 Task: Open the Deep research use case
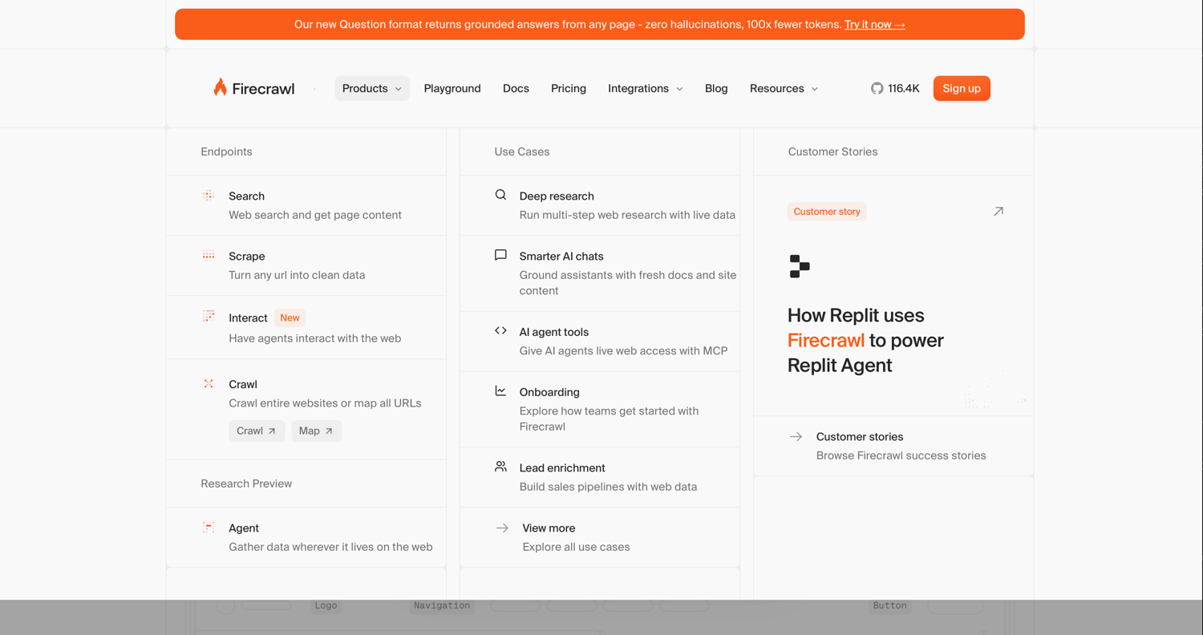600,205
